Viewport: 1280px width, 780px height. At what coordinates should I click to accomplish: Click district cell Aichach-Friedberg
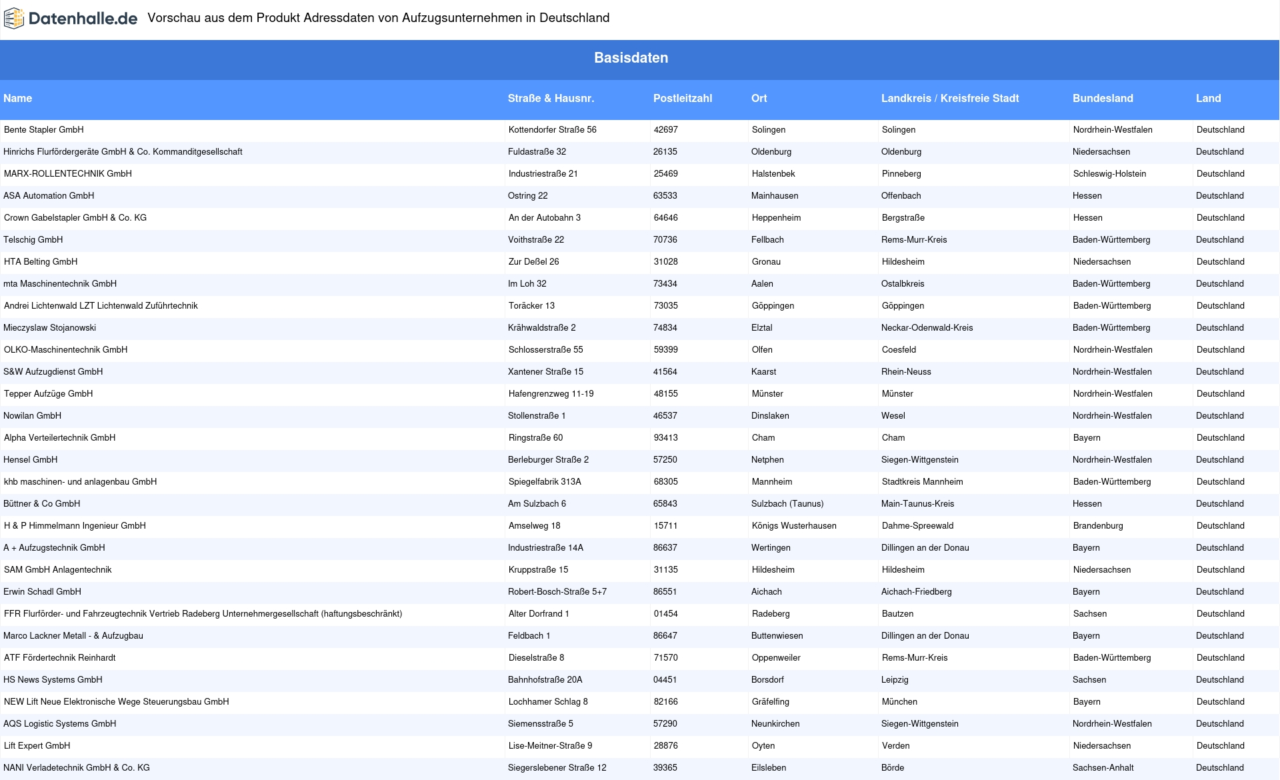pos(917,592)
